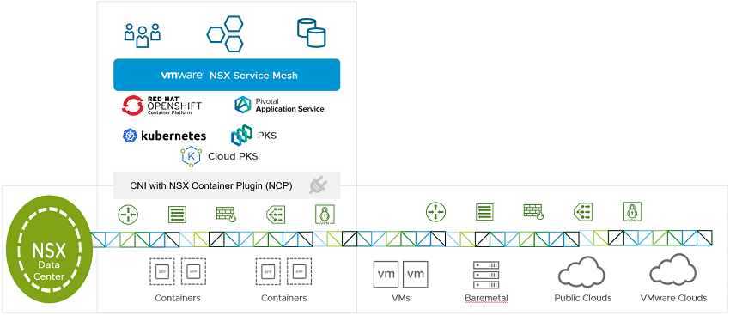Select firewall brick icon in the container section
The height and width of the screenshot is (315, 730).
tap(226, 214)
